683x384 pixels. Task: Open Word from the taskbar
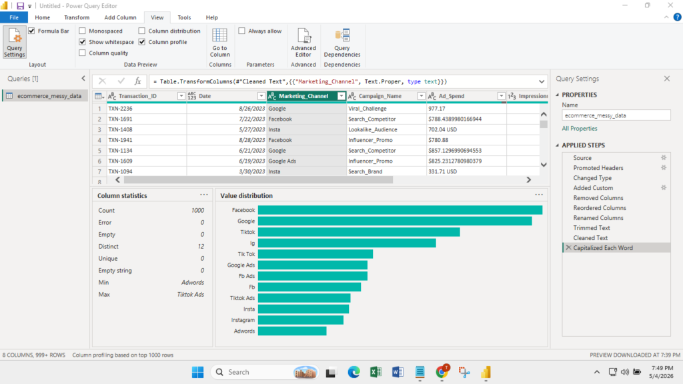tap(398, 372)
